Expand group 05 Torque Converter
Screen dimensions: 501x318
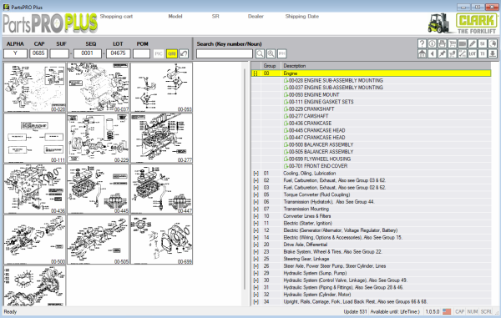[x=256, y=194]
